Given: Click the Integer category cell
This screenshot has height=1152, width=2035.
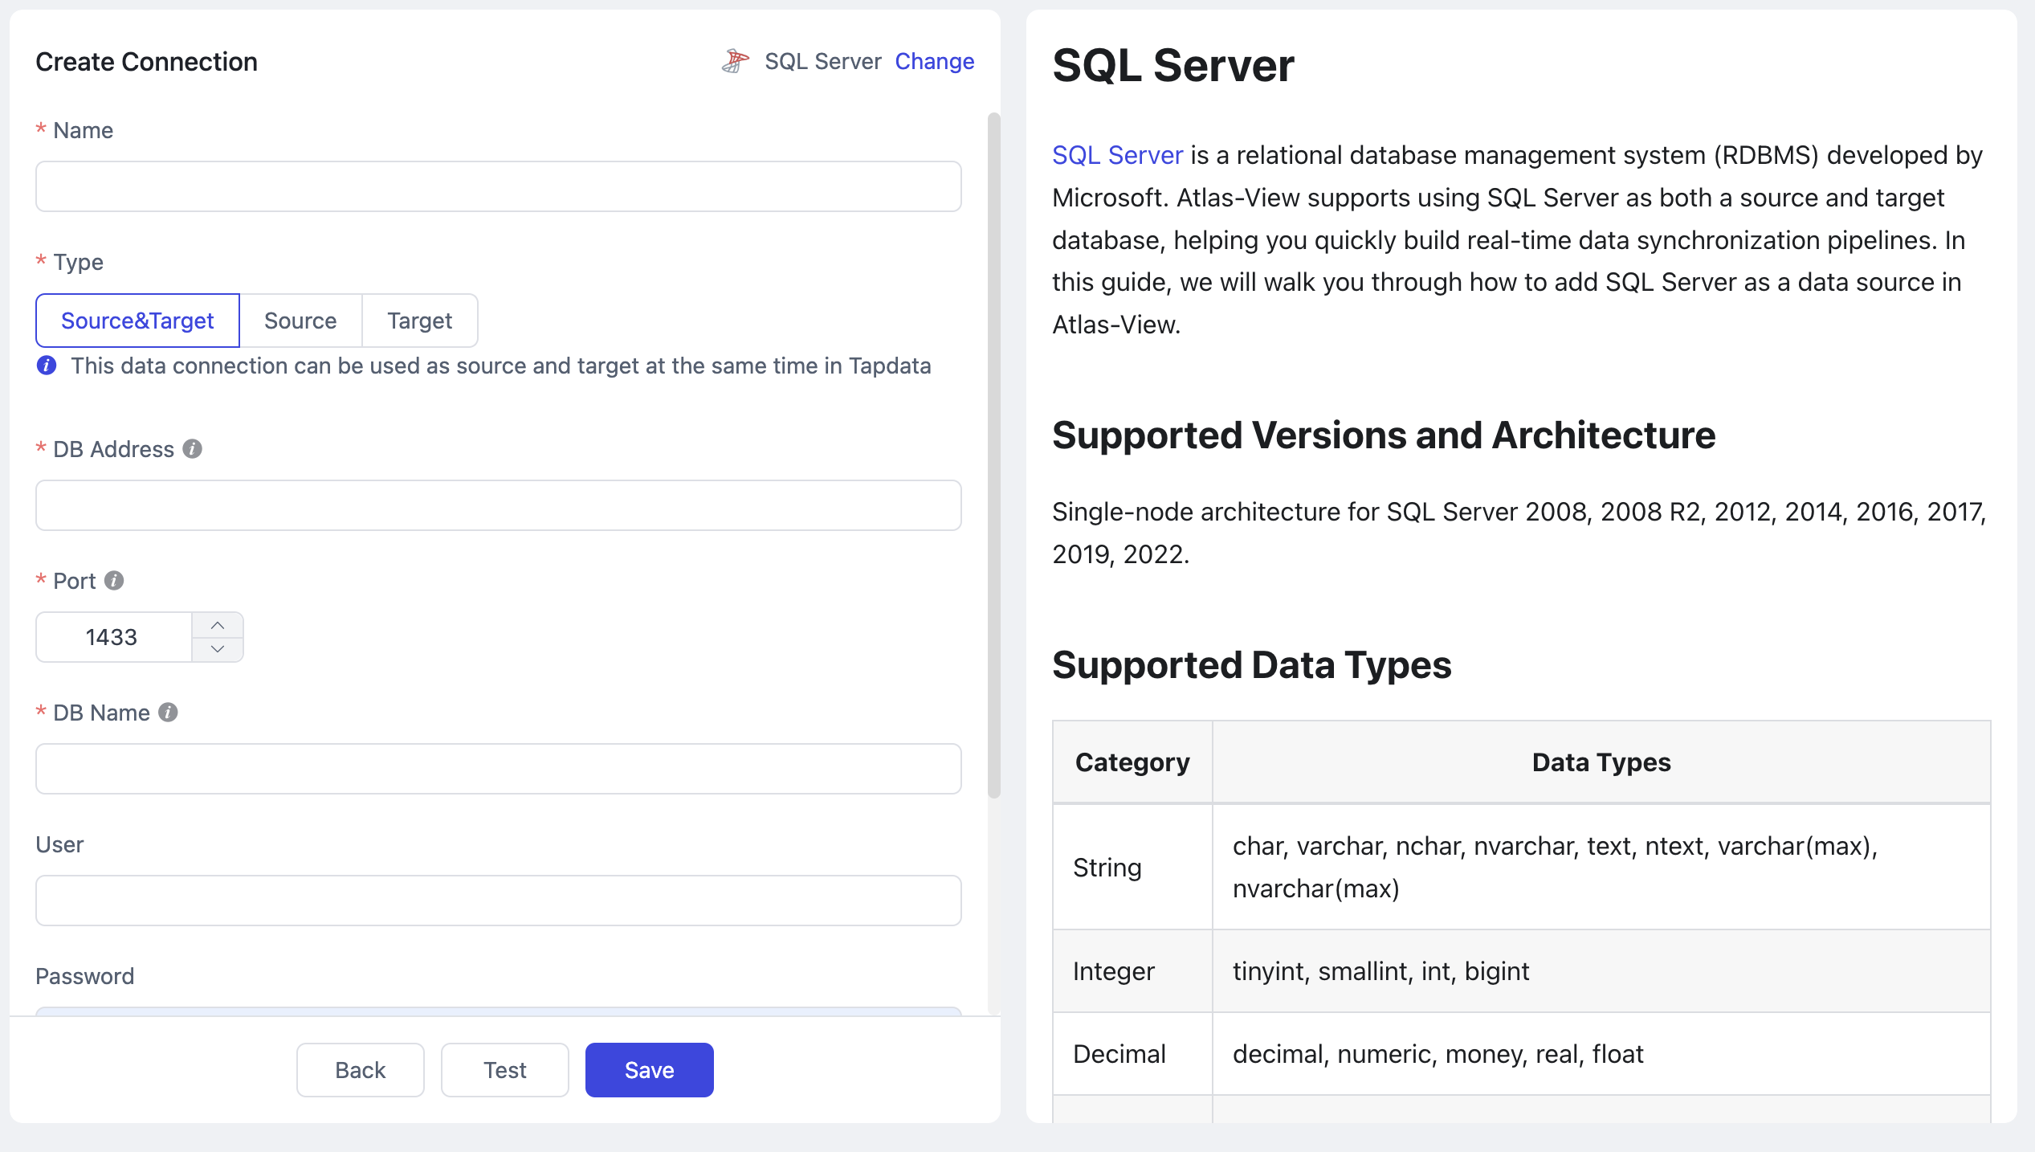Looking at the screenshot, I should pyautogui.click(x=1132, y=971).
